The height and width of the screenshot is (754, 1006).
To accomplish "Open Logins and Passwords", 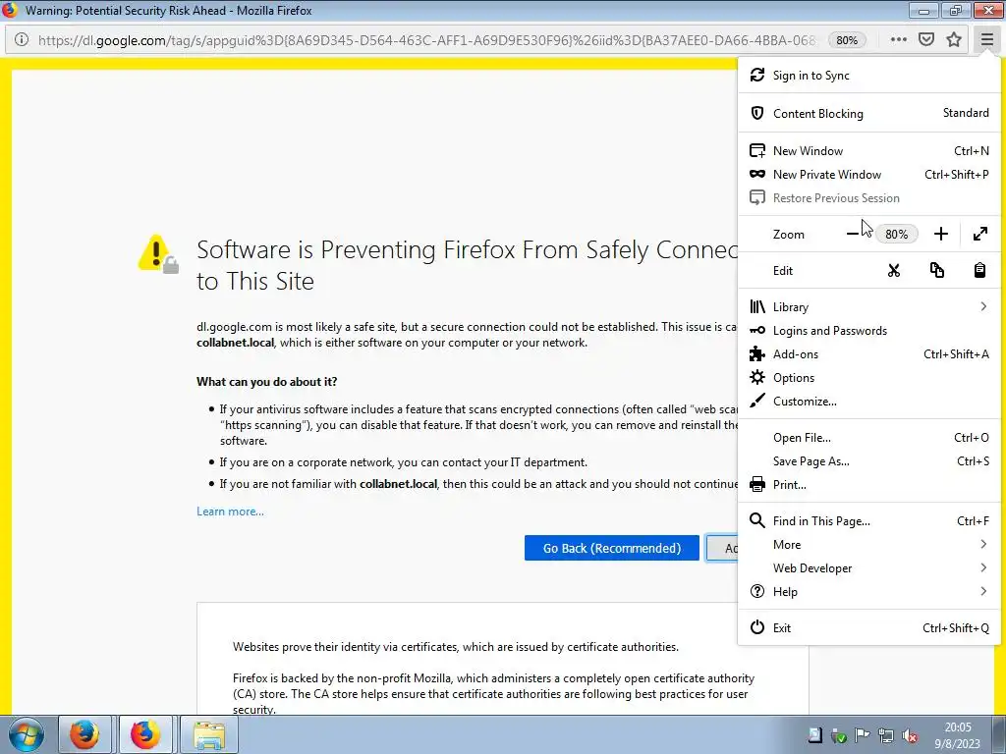I will (869, 331).
